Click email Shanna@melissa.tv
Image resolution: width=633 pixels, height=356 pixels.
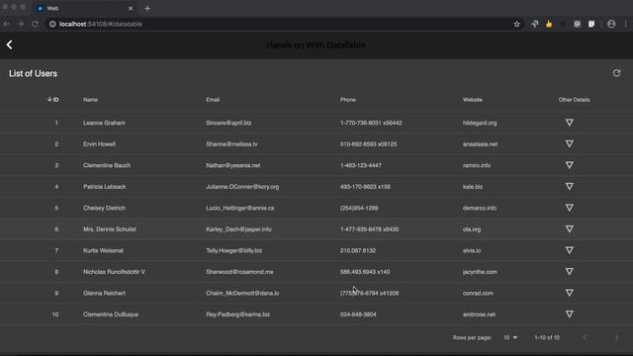(231, 144)
